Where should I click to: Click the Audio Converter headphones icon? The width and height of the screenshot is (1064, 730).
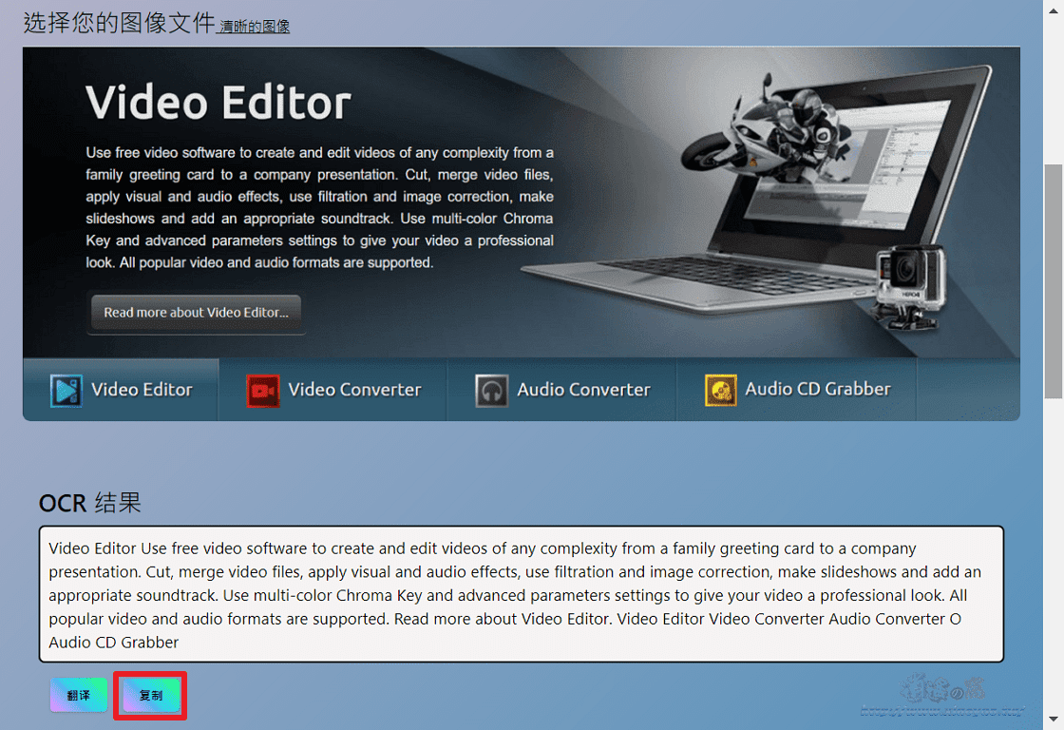(491, 390)
